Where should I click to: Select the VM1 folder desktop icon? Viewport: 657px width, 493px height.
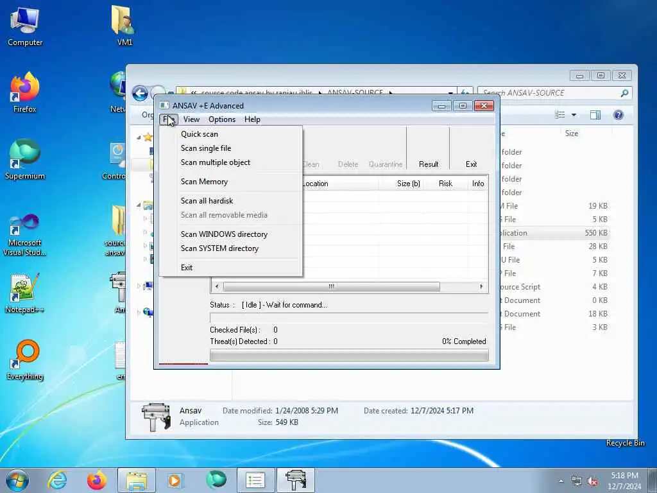[x=124, y=26]
